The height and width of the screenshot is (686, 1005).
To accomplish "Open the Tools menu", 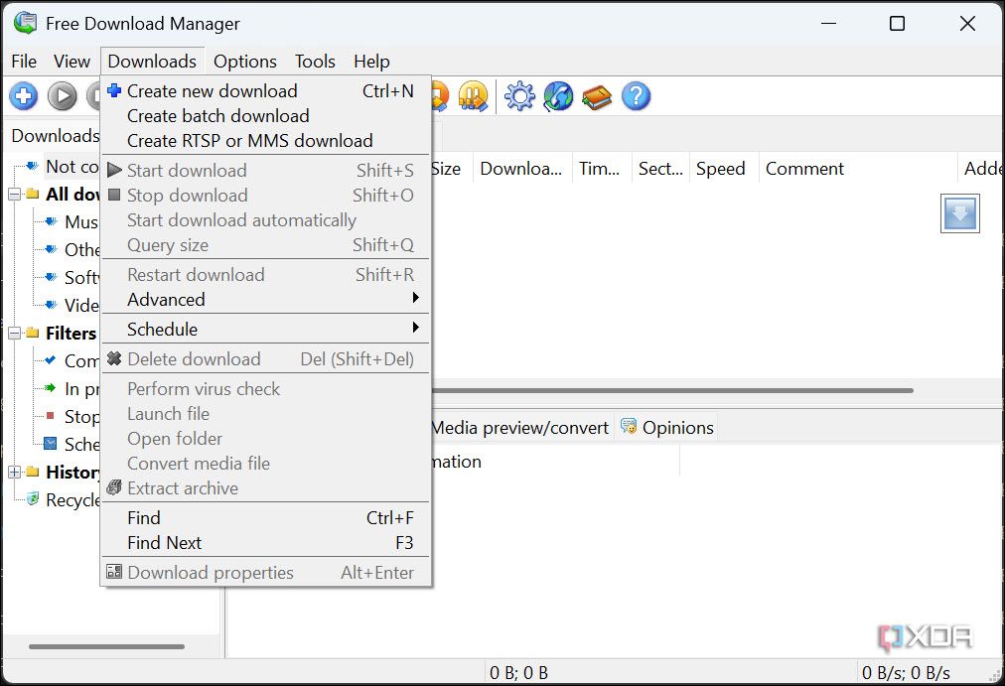I will (x=315, y=62).
